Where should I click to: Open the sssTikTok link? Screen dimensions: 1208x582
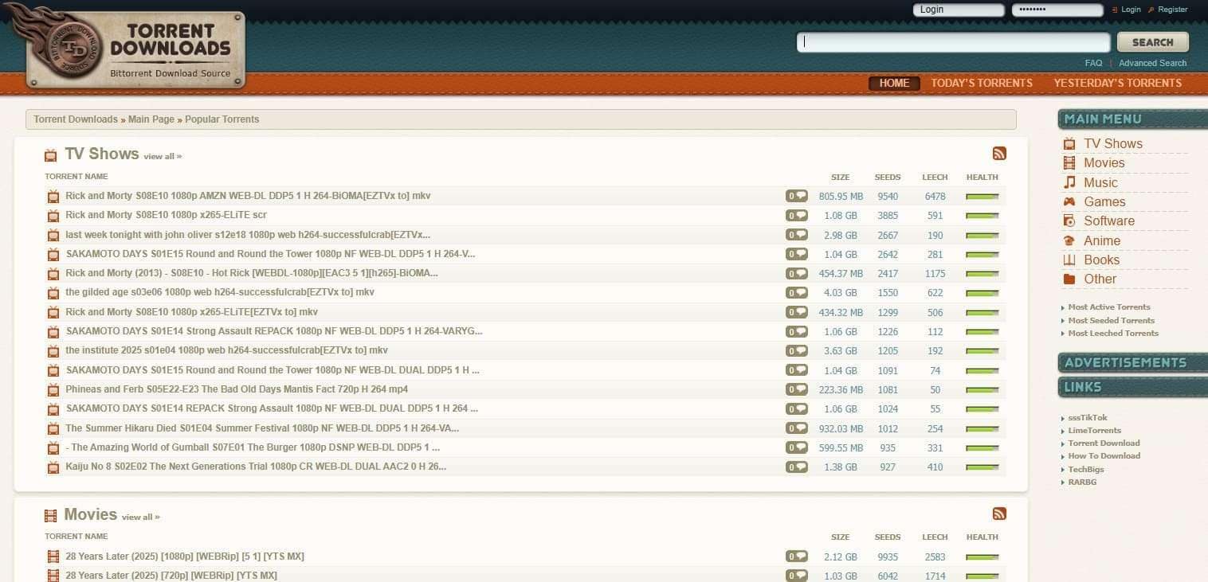pos(1088,417)
